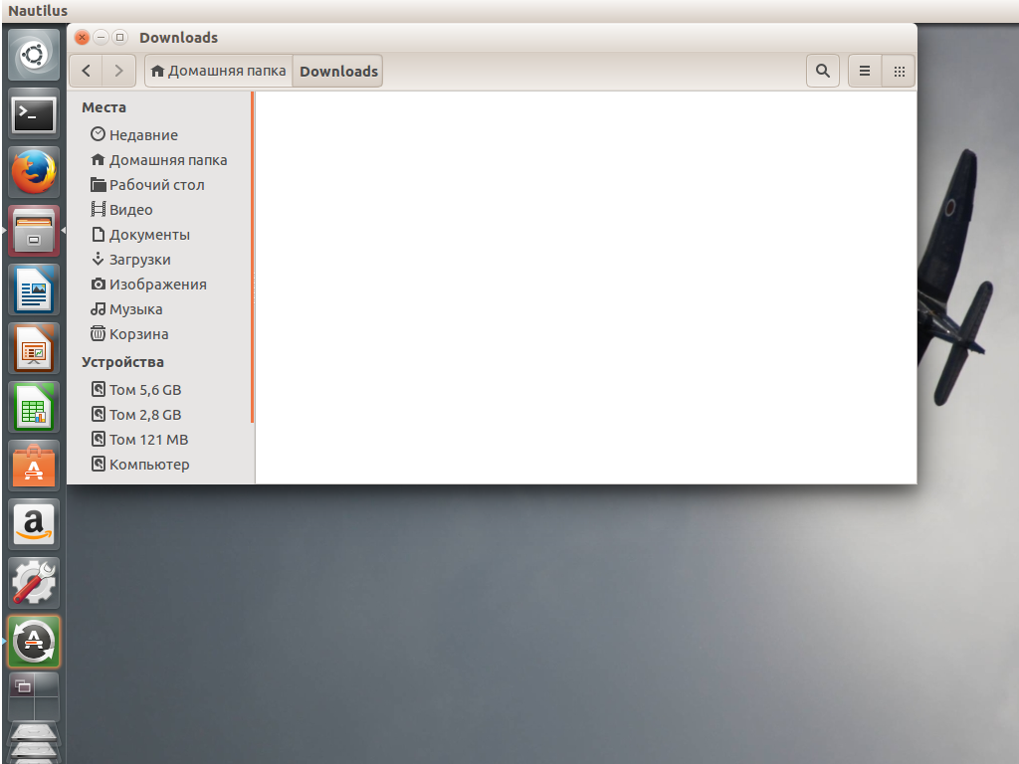Launch LibreOffice Calc from the launcher

(34, 407)
